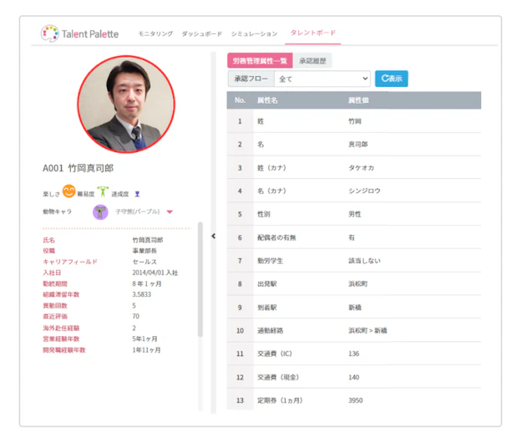The image size is (521, 443).
Task: Click the left panel vertical scrollbar
Action: 200,279
